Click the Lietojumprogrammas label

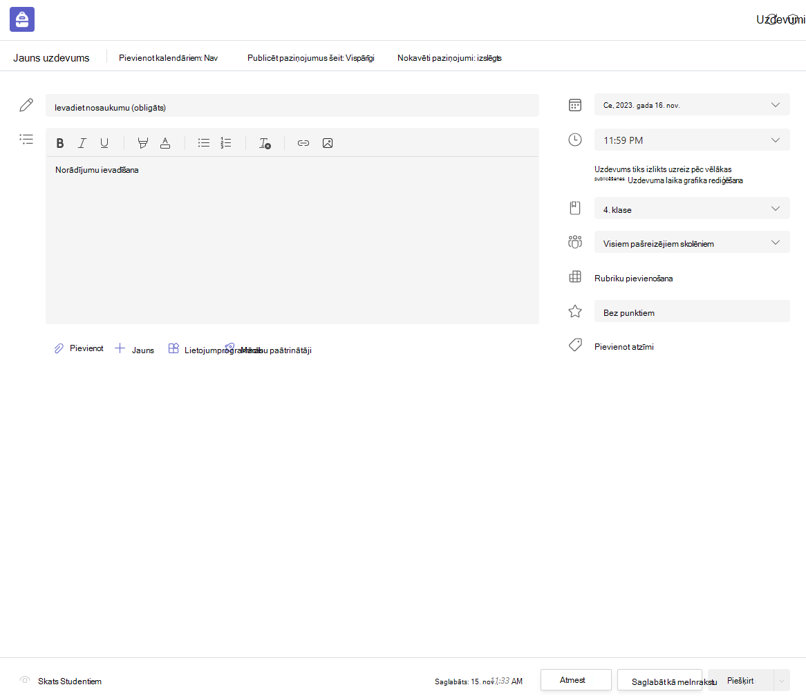223,350
